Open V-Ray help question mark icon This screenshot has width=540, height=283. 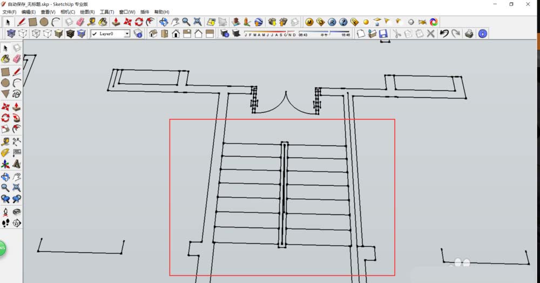click(x=343, y=22)
